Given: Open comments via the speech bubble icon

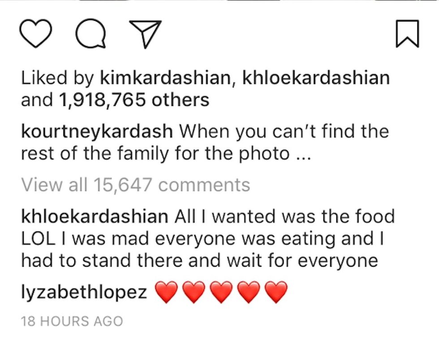Looking at the screenshot, I should click(x=92, y=34).
